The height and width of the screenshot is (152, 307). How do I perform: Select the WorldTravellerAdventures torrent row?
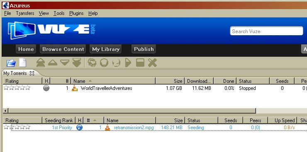[x=155, y=88]
